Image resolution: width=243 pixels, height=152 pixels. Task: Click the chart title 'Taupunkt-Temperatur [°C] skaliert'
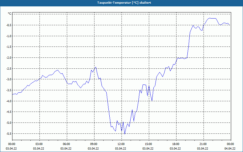point(124,3)
